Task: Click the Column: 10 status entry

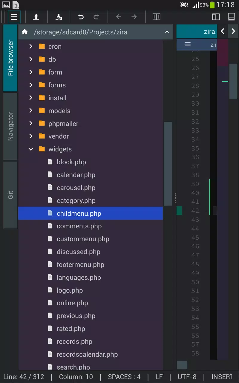Action: point(76,377)
